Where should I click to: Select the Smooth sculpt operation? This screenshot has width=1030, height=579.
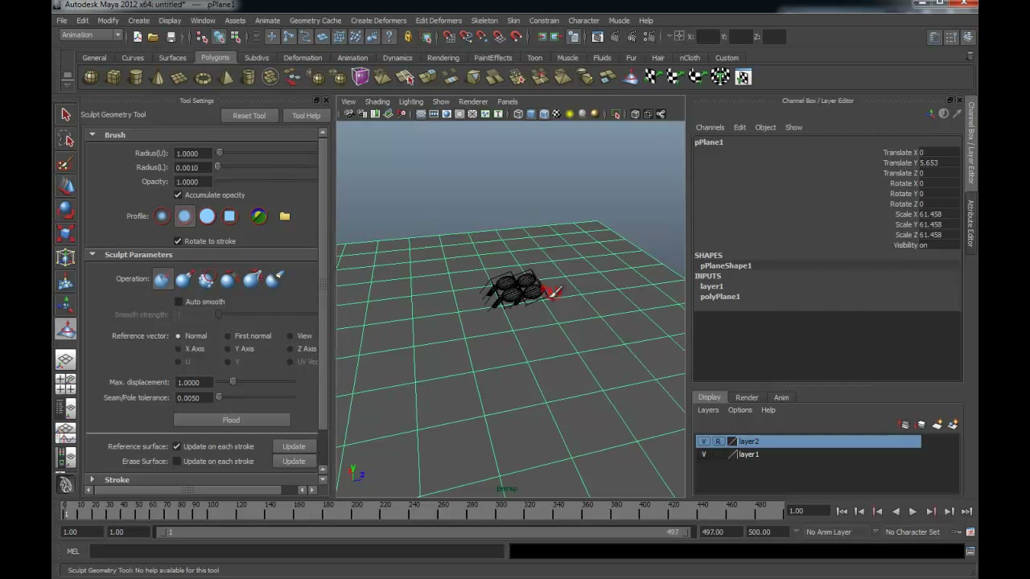pyautogui.click(x=207, y=279)
